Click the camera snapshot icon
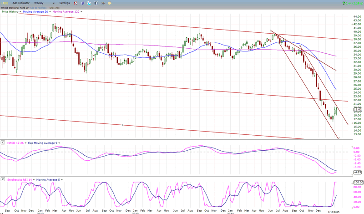Screen dimensions: 364x214 (103, 3)
